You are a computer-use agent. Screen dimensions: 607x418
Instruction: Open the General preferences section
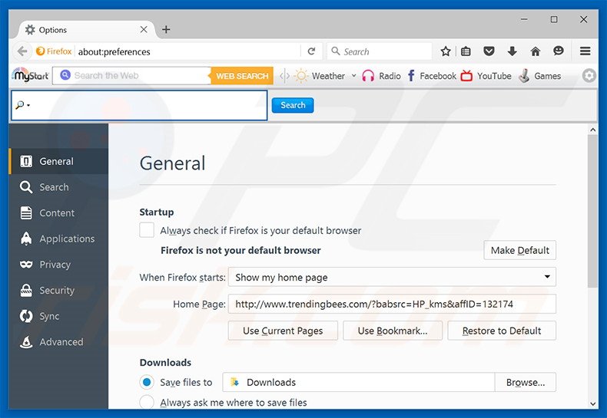58,161
